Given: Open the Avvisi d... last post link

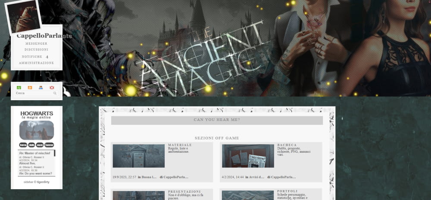Looking at the screenshot, I should coord(256,177).
